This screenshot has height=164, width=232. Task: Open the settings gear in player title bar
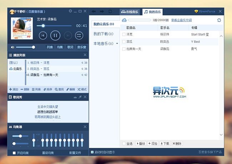[x=70, y=11]
